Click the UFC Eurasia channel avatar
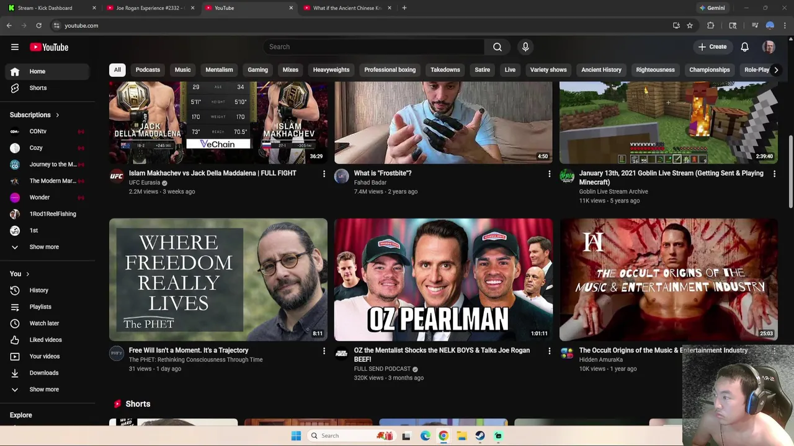This screenshot has width=794, height=446. 117,177
